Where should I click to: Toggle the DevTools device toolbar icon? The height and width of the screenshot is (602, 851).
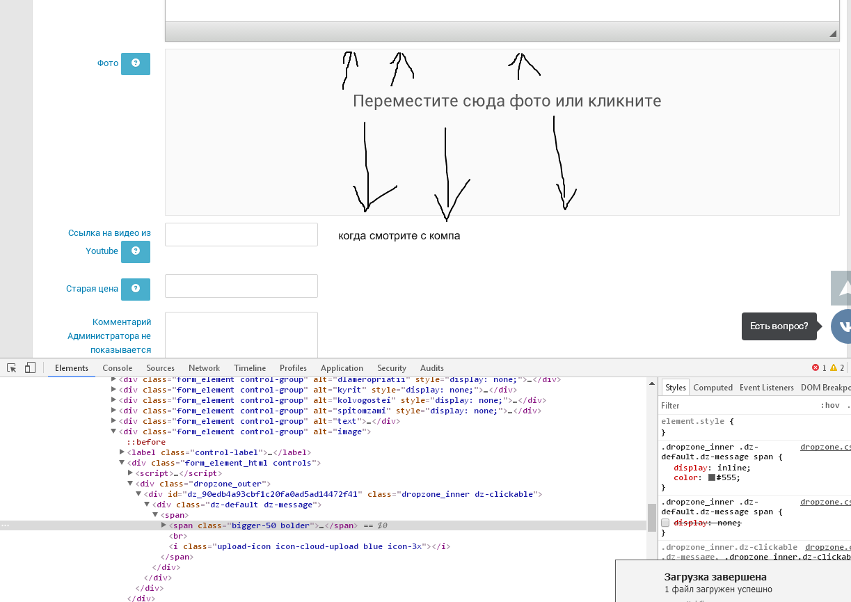pyautogui.click(x=30, y=367)
